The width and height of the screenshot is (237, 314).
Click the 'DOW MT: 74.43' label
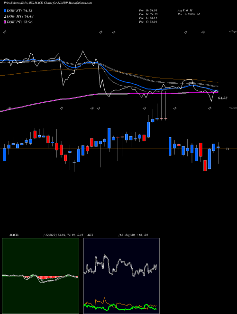20,17
